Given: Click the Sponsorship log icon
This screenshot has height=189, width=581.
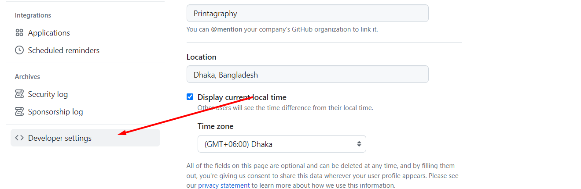Looking at the screenshot, I should point(19,112).
